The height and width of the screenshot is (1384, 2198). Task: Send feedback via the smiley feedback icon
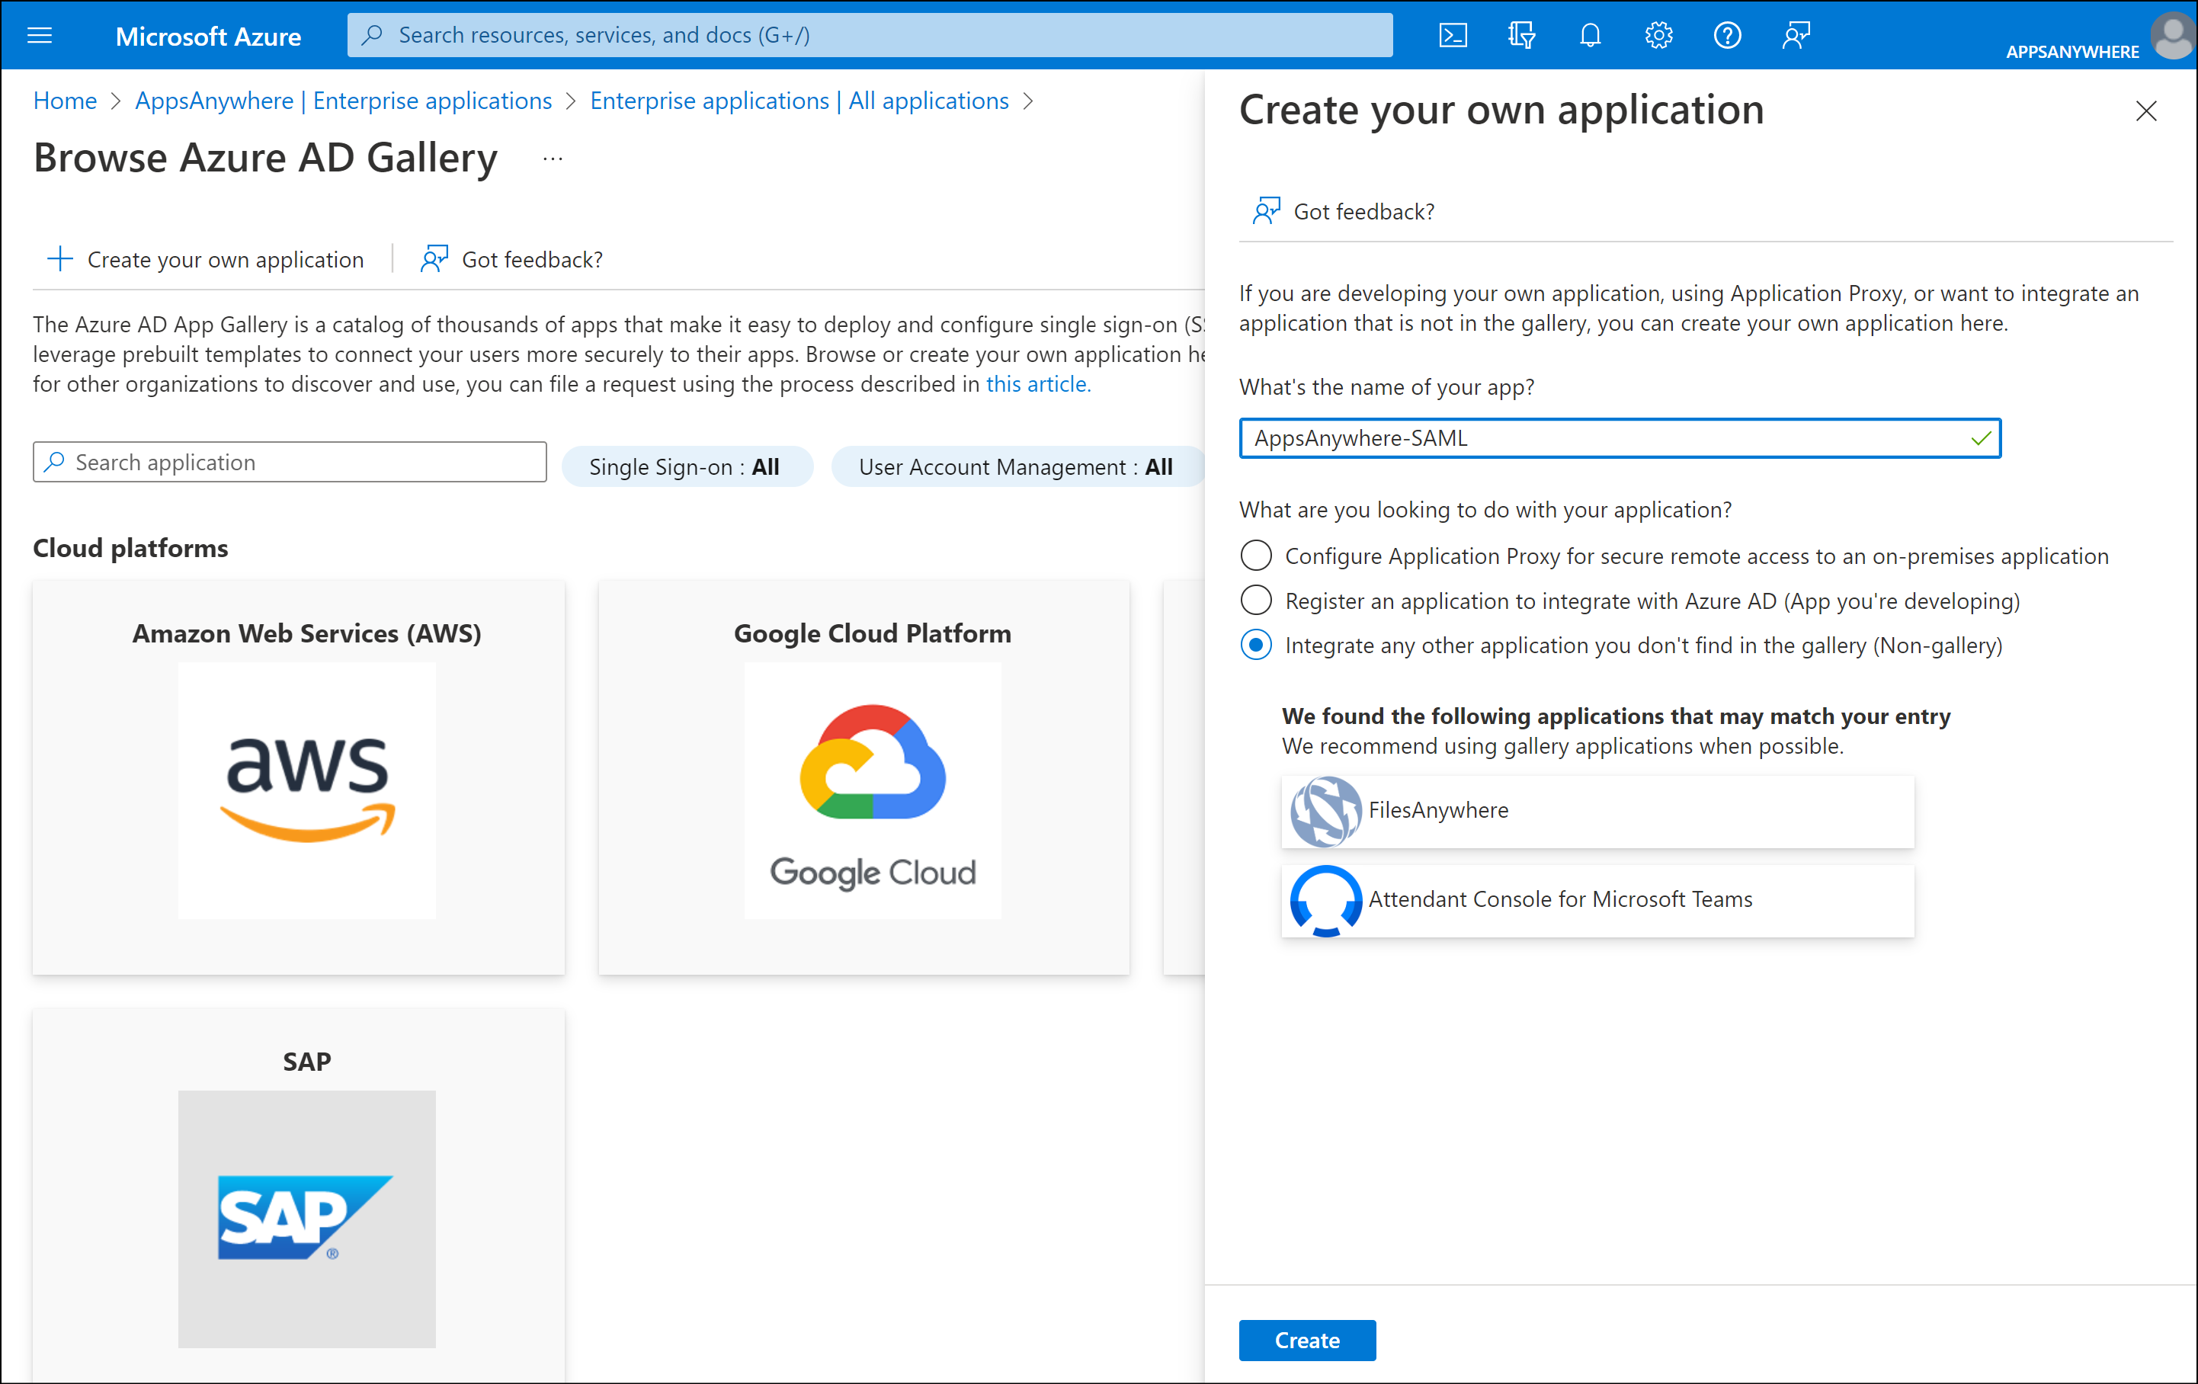pyautogui.click(x=1796, y=35)
